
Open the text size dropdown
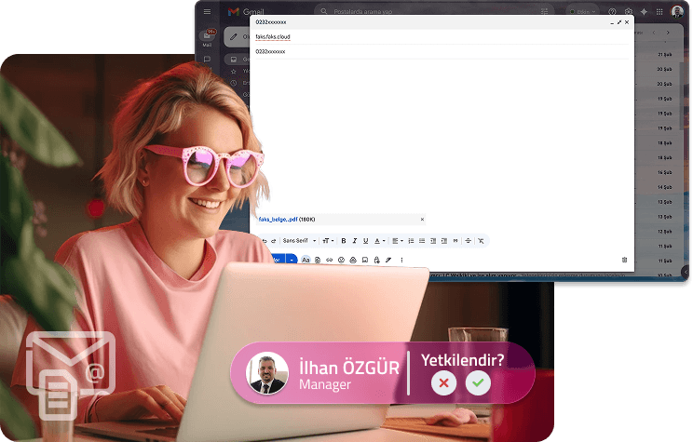coord(328,241)
